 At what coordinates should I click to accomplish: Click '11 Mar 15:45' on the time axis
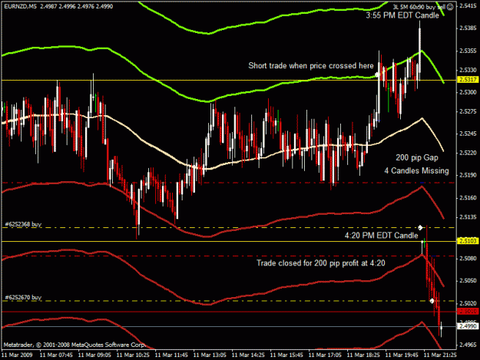[x=286, y=355]
